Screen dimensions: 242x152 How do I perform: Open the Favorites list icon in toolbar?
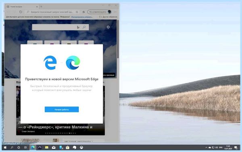pyautogui.click(x=83, y=12)
